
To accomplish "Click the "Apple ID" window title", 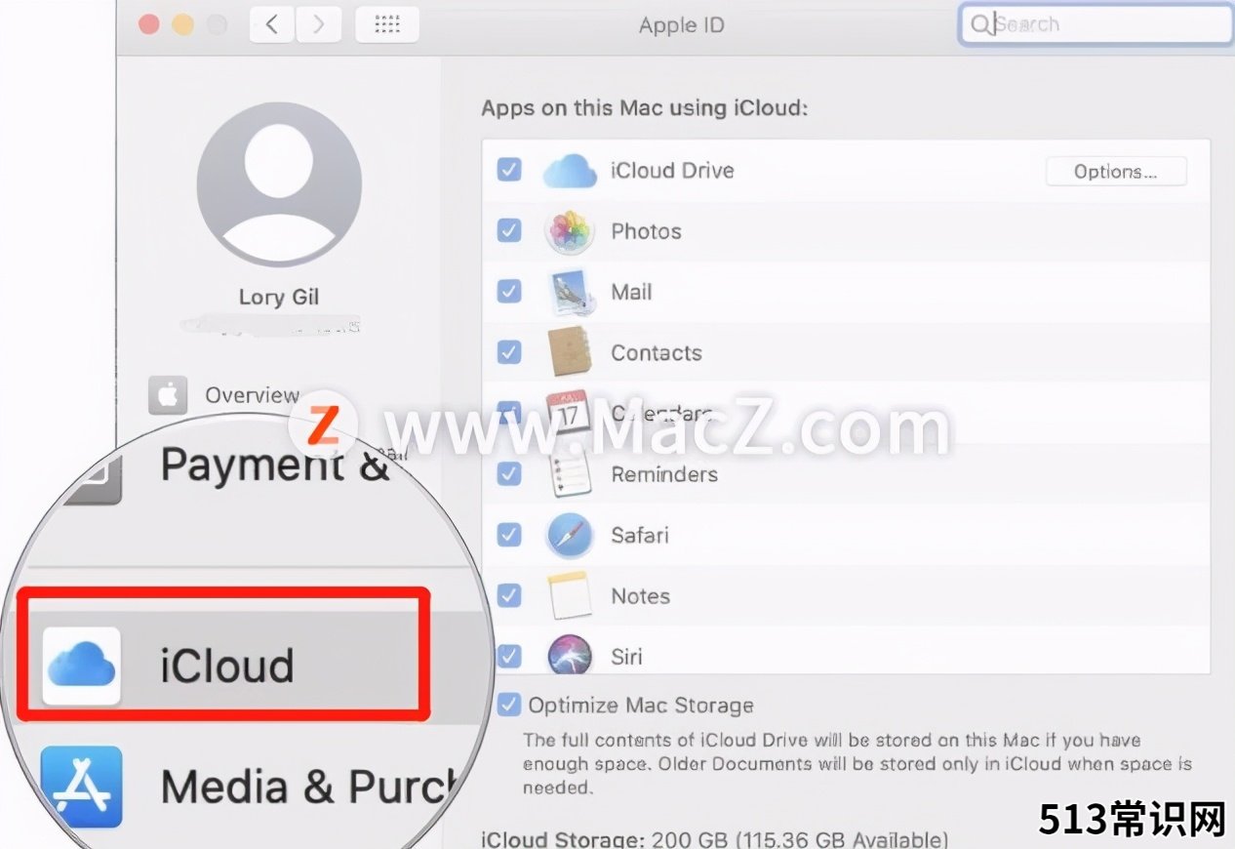I will (x=682, y=24).
